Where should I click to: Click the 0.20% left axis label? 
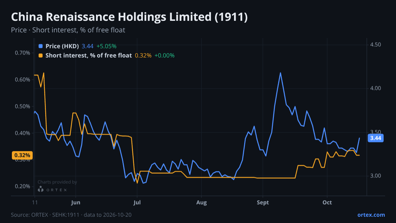pyautogui.click(x=23, y=186)
